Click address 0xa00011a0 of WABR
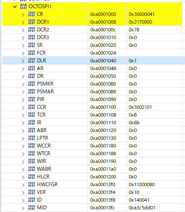The width and height of the screenshot is (185, 212). [x=103, y=169]
